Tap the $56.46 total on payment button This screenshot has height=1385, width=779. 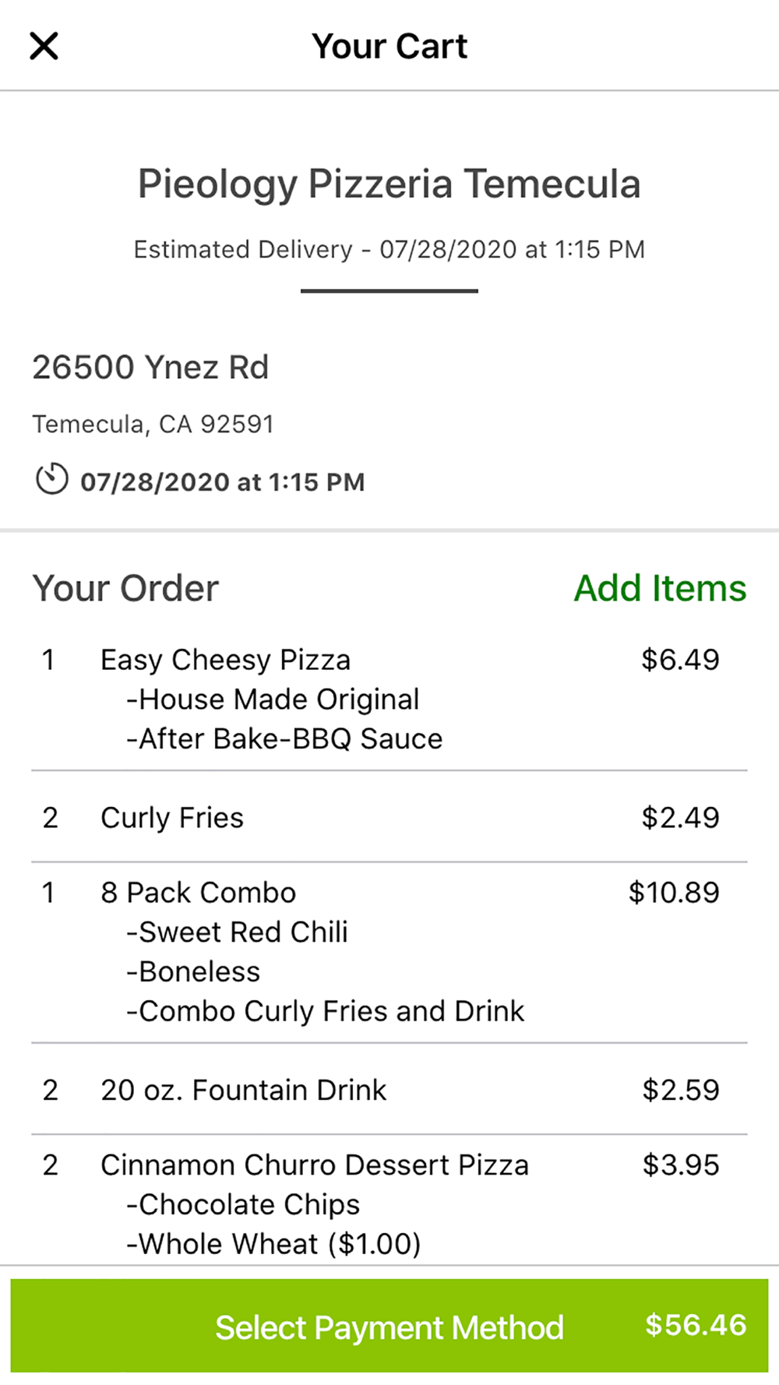[696, 1325]
